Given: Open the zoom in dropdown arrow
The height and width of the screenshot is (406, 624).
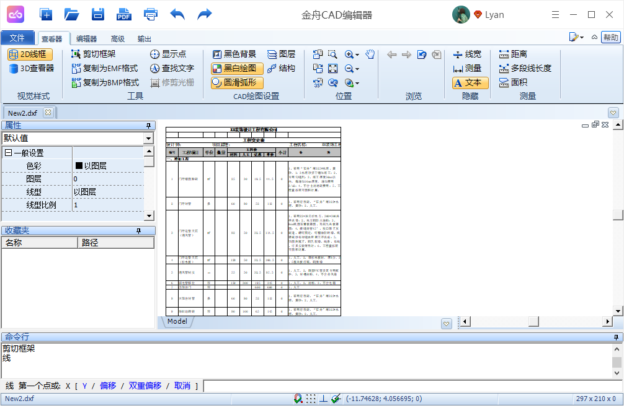Looking at the screenshot, I should coord(359,55).
